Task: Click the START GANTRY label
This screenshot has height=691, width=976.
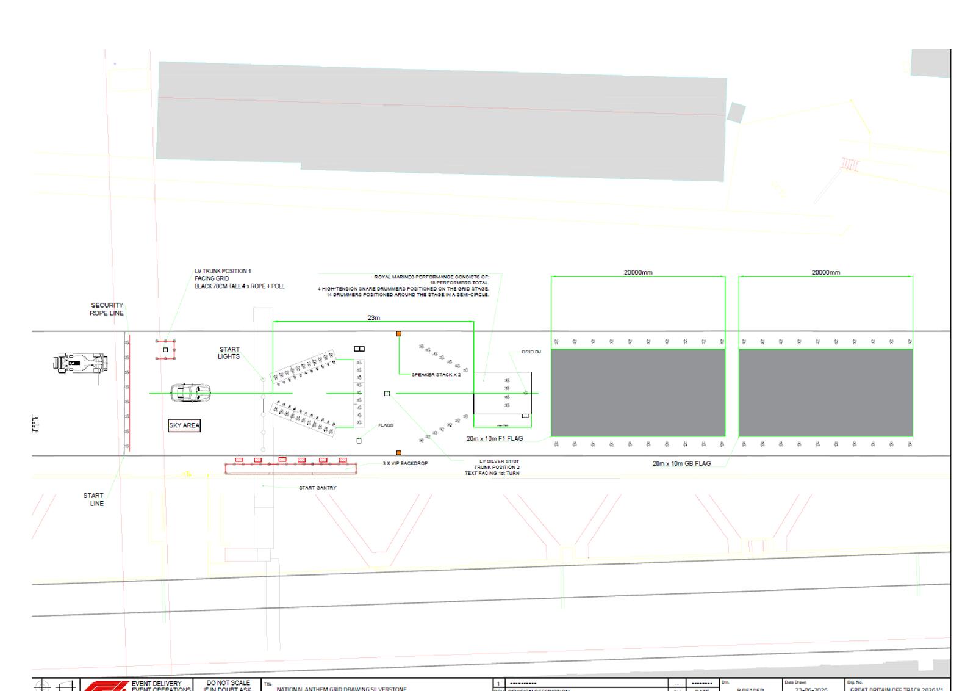Action: click(x=317, y=488)
